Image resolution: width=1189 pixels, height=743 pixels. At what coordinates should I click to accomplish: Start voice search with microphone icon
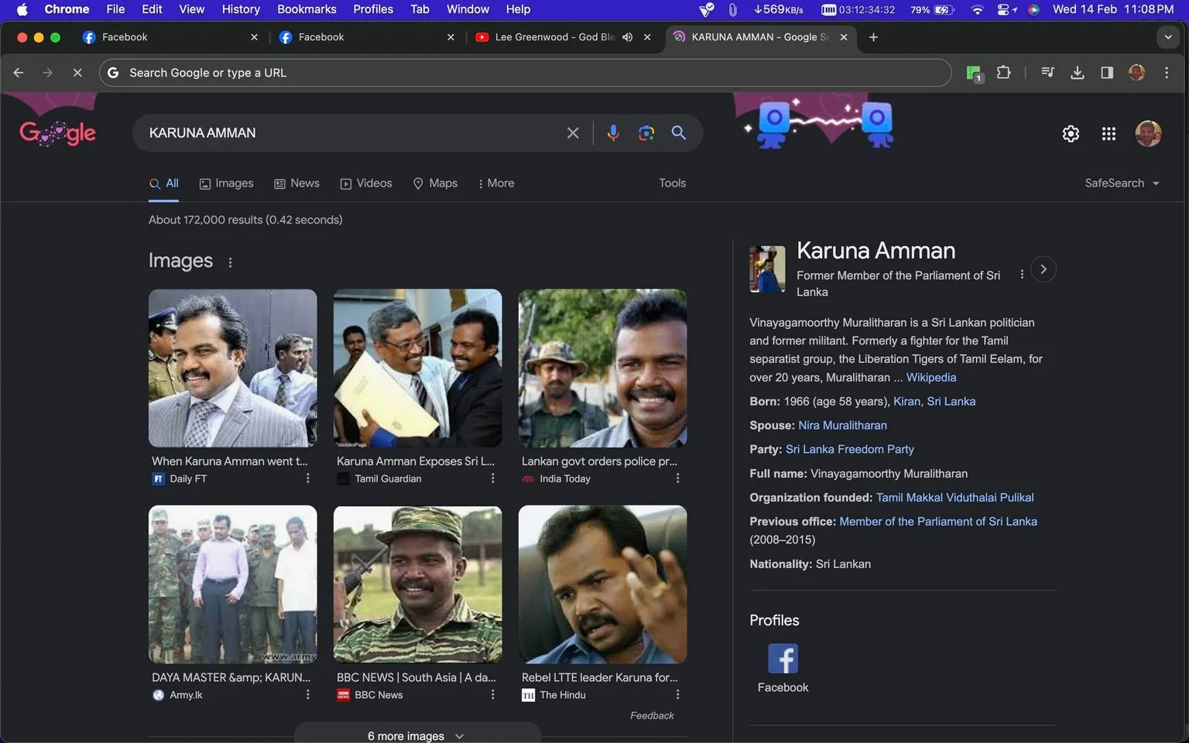613,133
